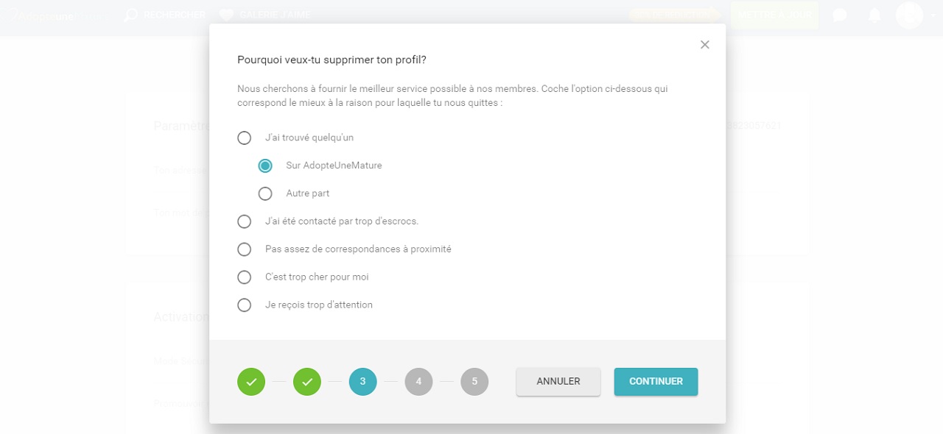Pick 'J'ai été contacté par trop d'escrocs'
This screenshot has height=434, width=943.
coord(245,221)
